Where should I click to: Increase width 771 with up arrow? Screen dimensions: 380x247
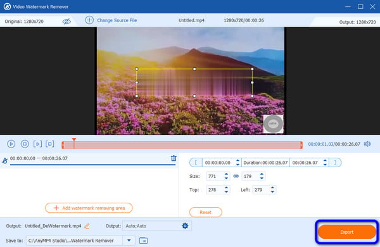click(x=226, y=174)
